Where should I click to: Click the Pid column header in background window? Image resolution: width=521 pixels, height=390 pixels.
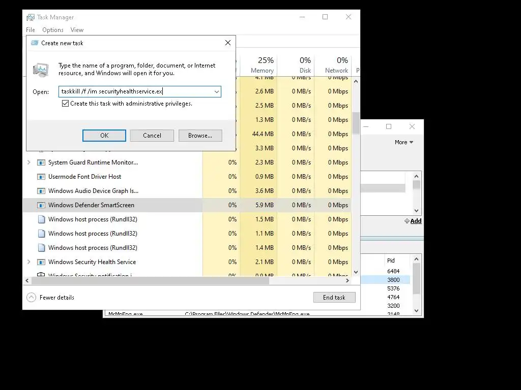(391, 261)
